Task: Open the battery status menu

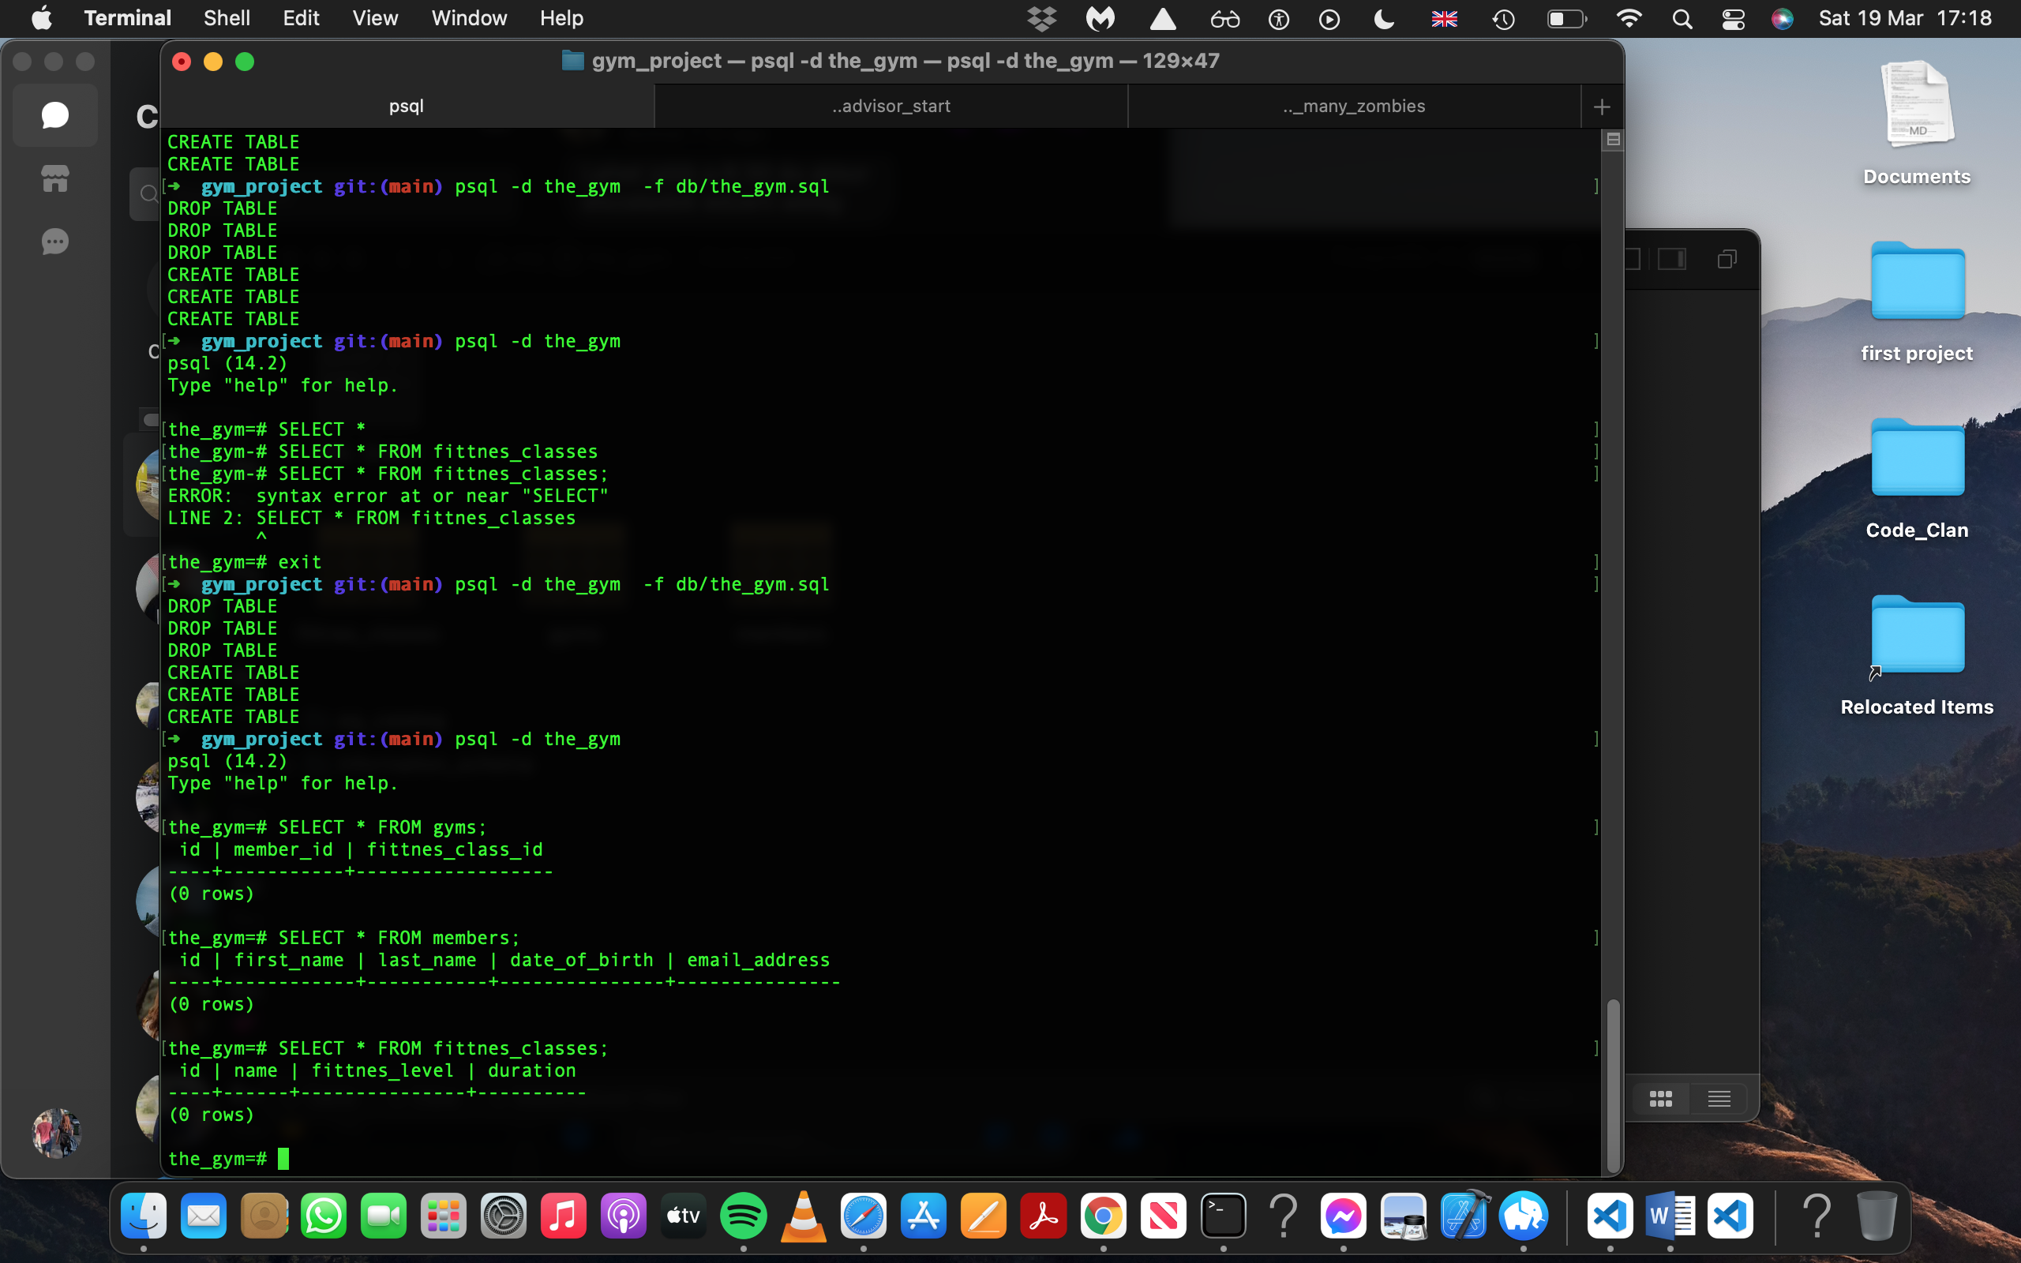Action: pos(1565,18)
